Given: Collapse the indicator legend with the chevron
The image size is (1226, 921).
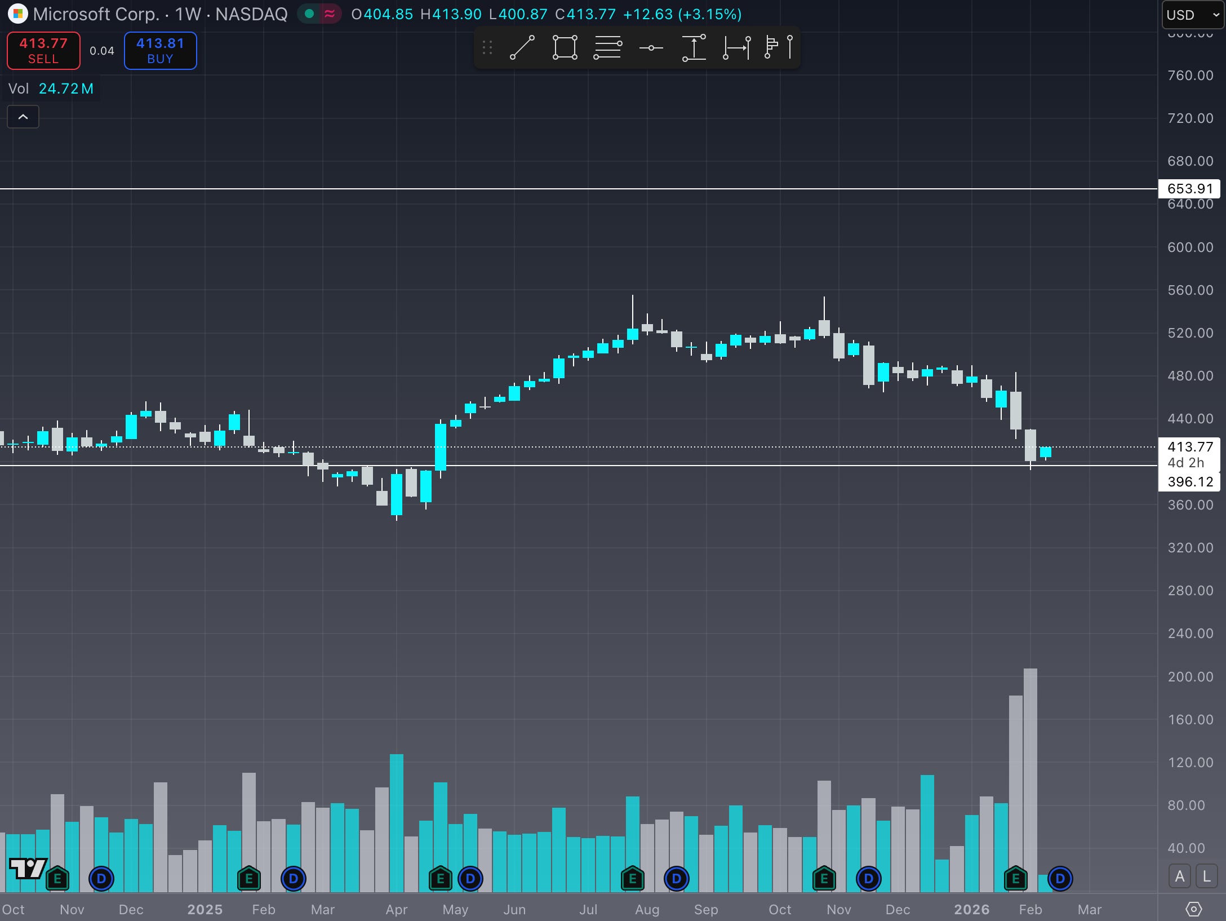Looking at the screenshot, I should pyautogui.click(x=23, y=117).
